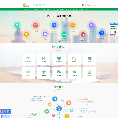Select the highlighted first item in green navigation bar
Viewport: 118px width, 118px height.
25,9
